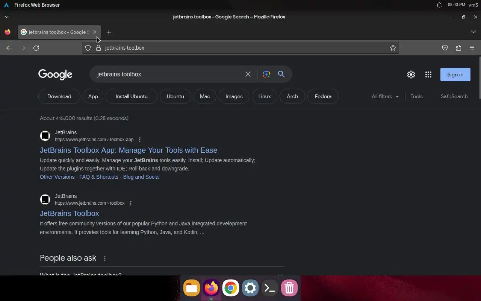Select the Ubuntu filter chip
Viewport: 481px width, 301px height.
pos(175,96)
